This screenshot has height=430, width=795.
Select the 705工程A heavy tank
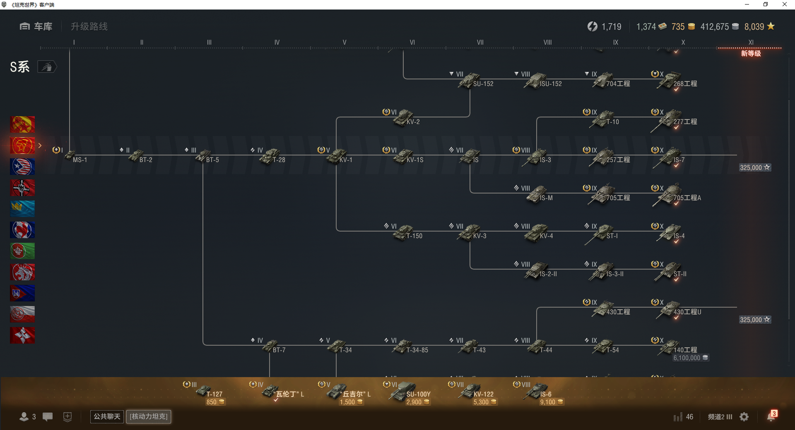tap(675, 195)
